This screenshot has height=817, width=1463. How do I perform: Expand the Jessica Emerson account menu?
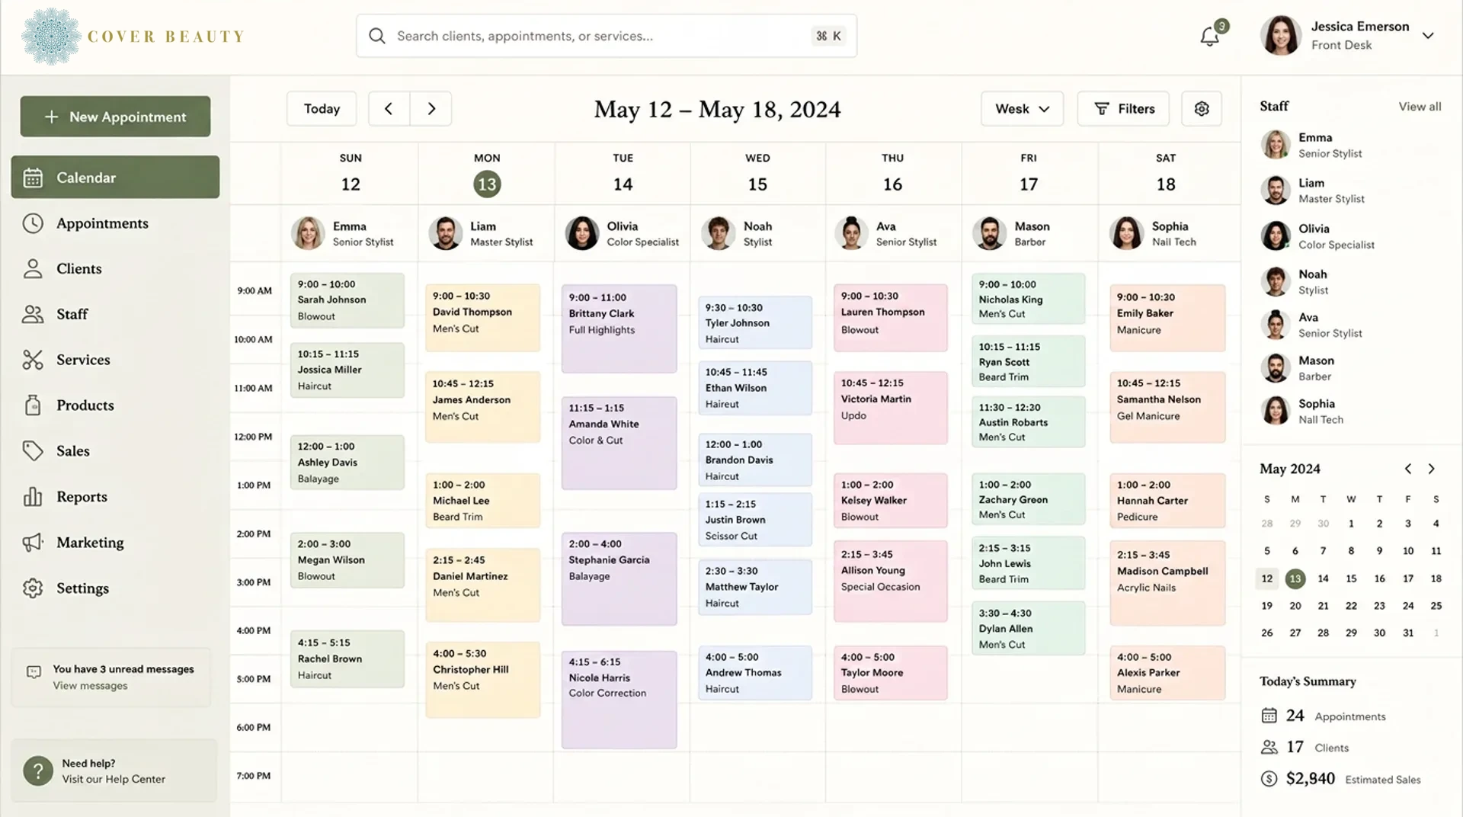[1428, 36]
